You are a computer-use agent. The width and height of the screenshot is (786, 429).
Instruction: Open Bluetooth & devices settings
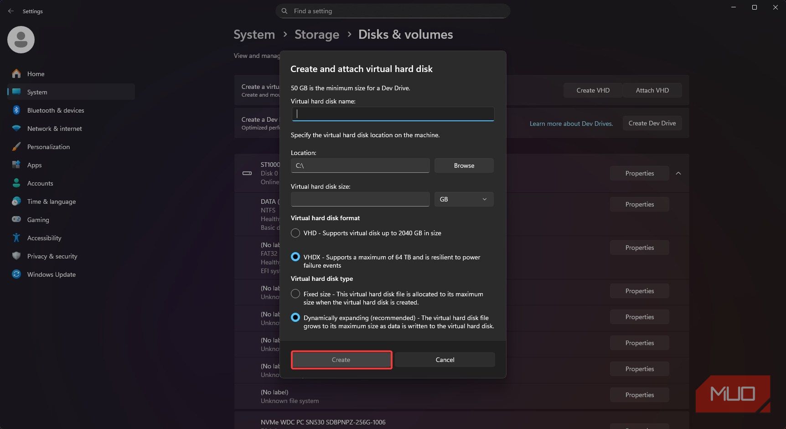[x=71, y=110]
